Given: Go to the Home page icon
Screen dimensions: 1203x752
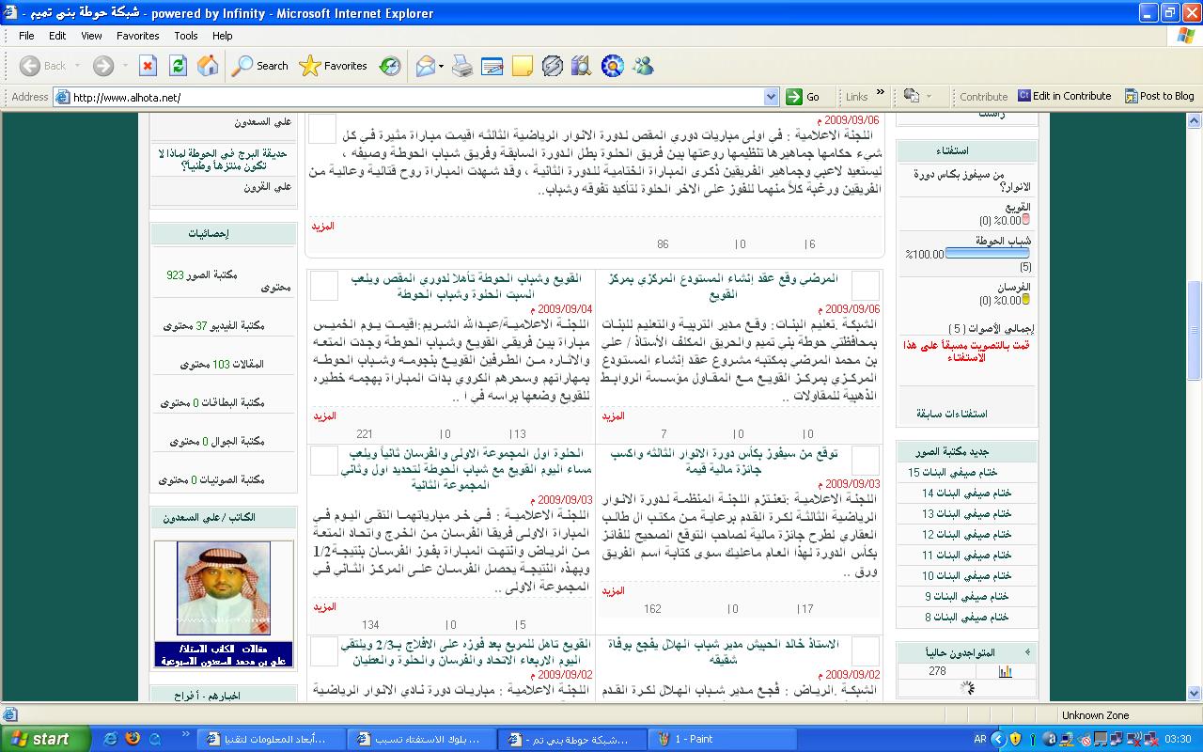Looking at the screenshot, I should click(x=208, y=66).
